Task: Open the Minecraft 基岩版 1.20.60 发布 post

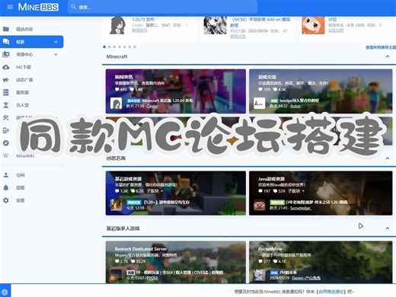Action: click(x=168, y=101)
